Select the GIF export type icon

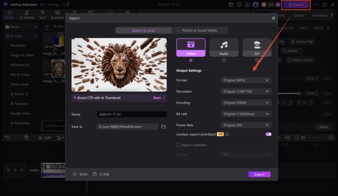pos(257,47)
